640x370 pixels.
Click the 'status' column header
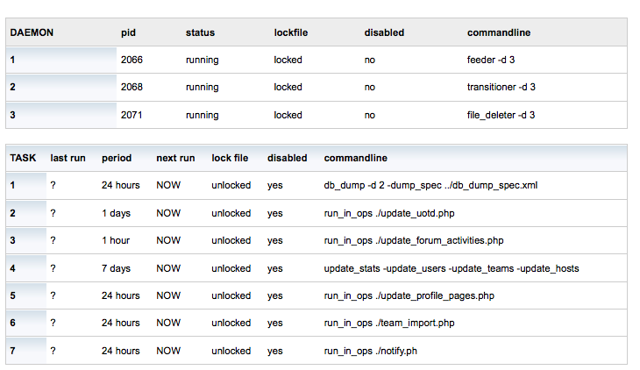[x=200, y=32]
